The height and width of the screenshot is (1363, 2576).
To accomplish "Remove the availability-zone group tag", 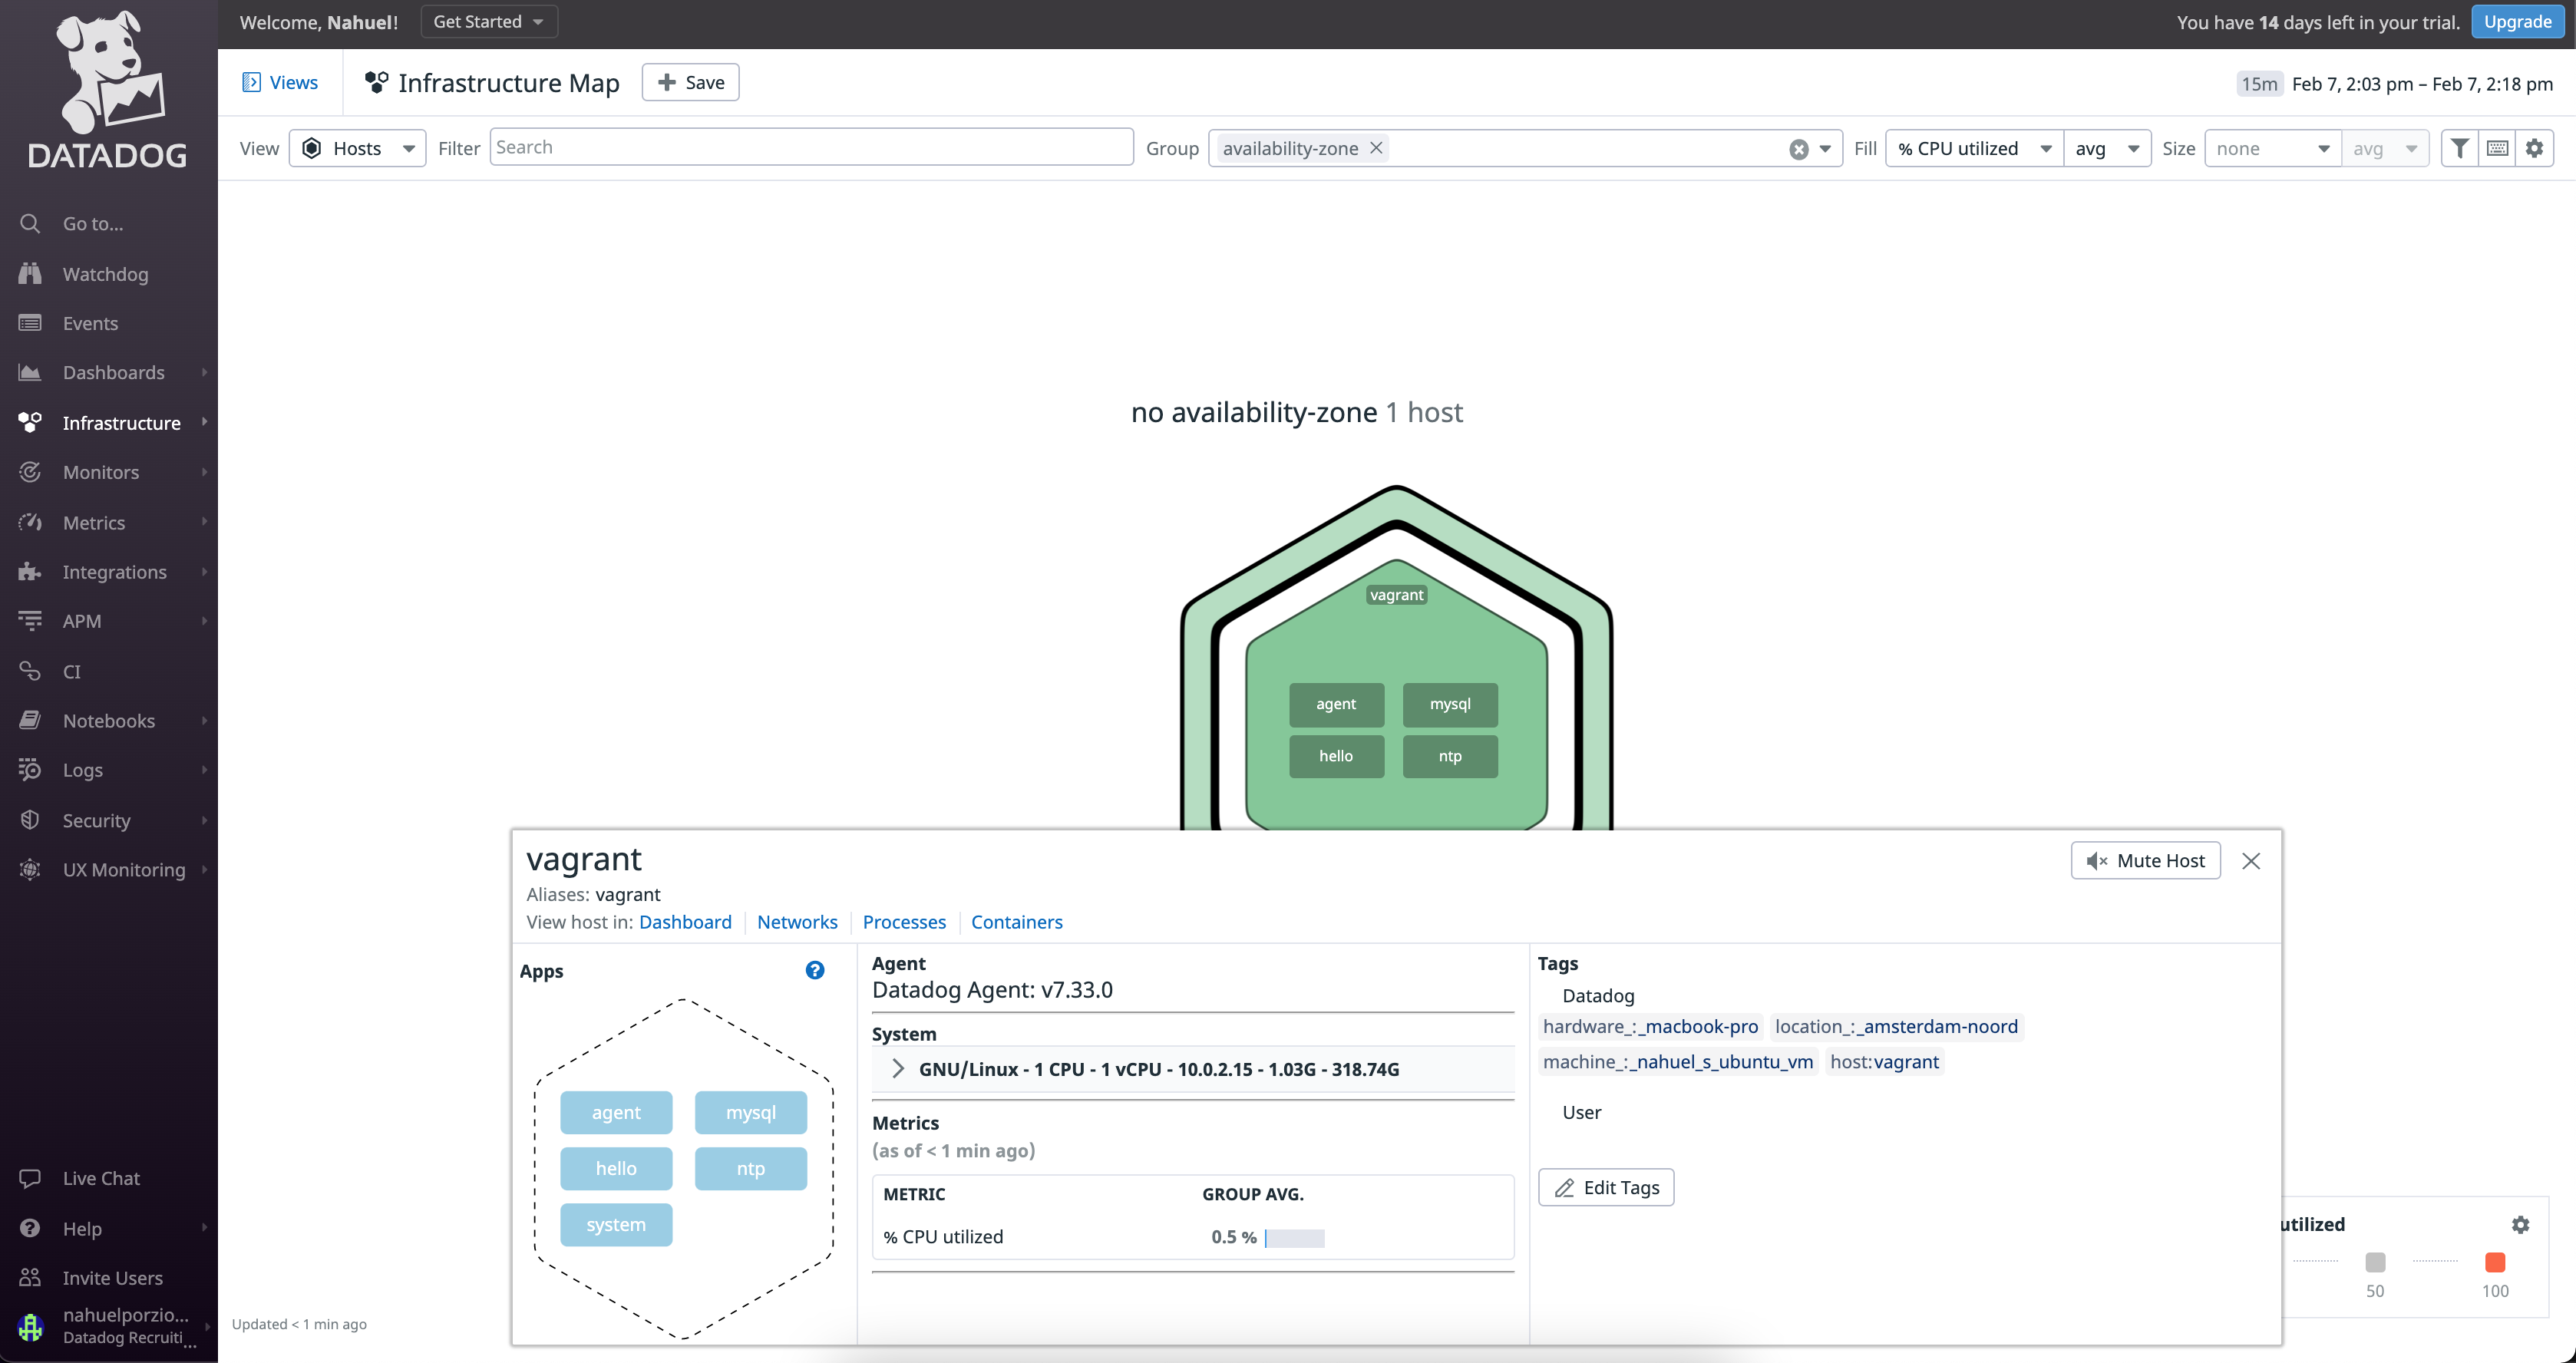I will pos(1376,148).
